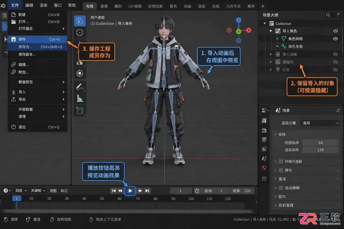Open the Tool properties tab icon
344x229 pixels.
click(264, 120)
